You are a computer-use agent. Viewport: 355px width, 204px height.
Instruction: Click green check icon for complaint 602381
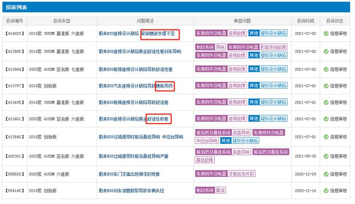326,156
